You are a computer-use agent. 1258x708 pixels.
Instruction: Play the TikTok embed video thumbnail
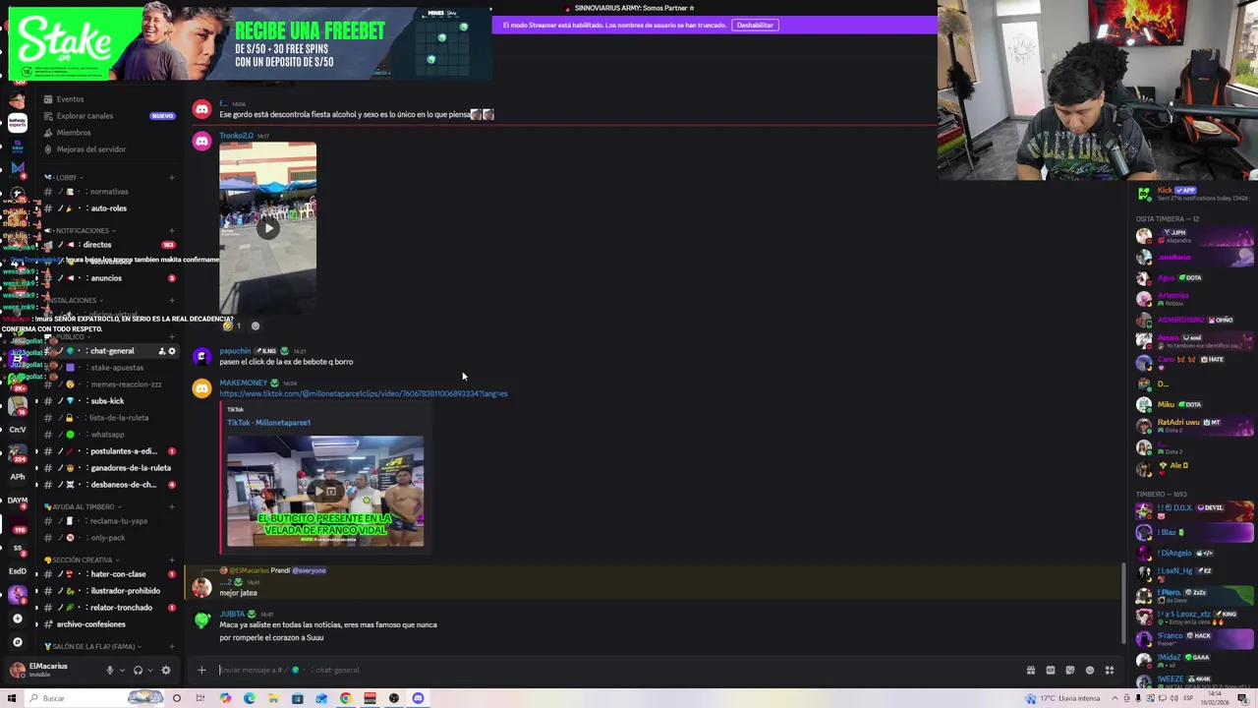click(x=325, y=491)
